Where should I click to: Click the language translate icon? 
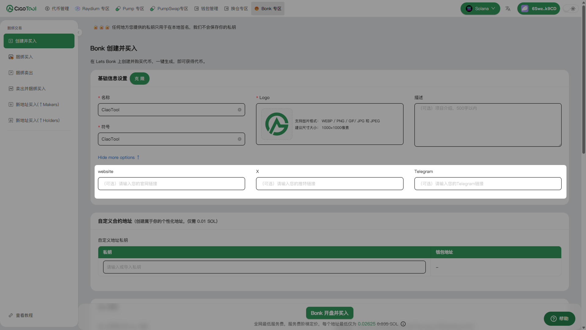[508, 9]
